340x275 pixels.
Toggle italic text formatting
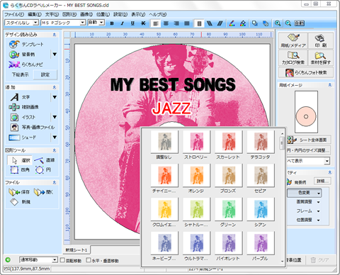[123, 23]
